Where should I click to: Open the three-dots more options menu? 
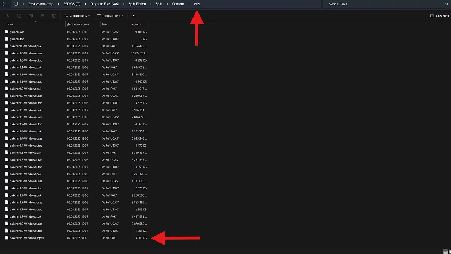pyautogui.click(x=133, y=16)
